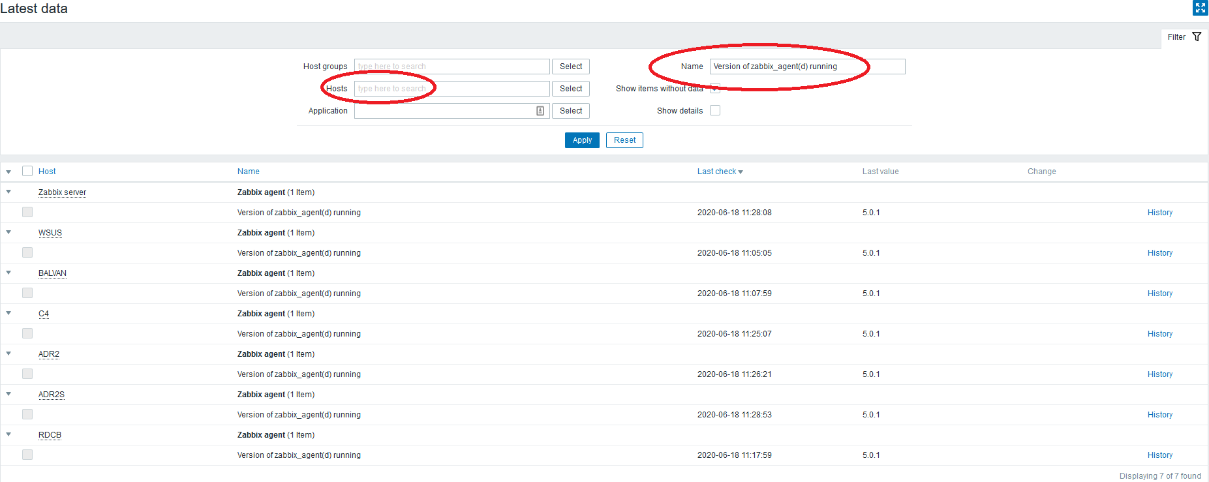Open History for ADR2 item

pos(1160,374)
